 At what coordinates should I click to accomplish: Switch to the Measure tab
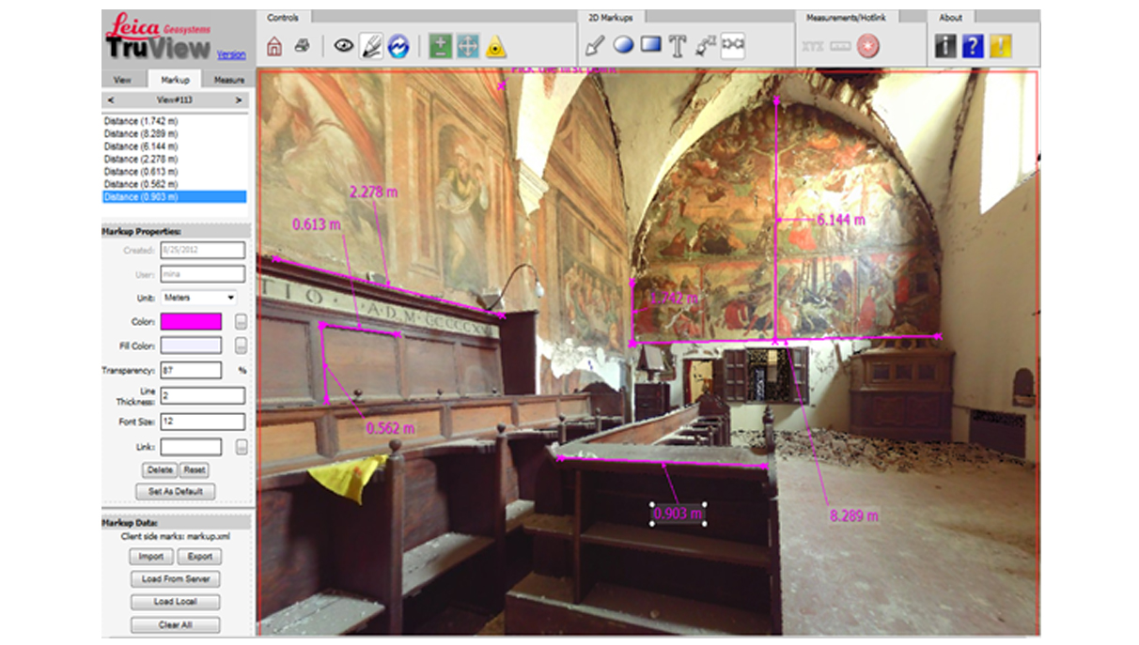[228, 80]
